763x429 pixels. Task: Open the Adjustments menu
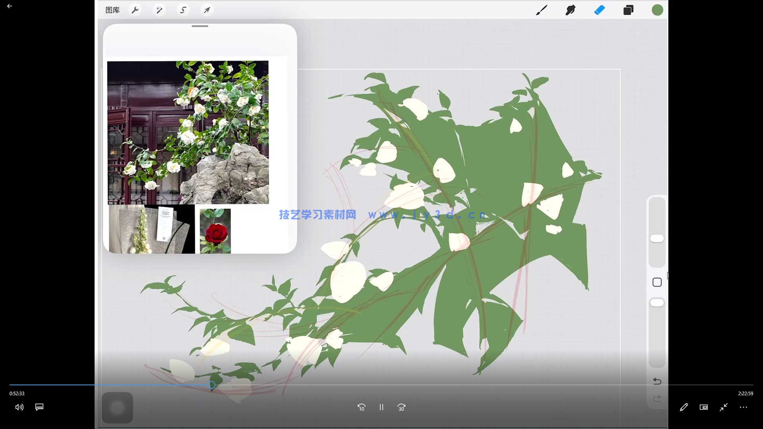pos(159,10)
